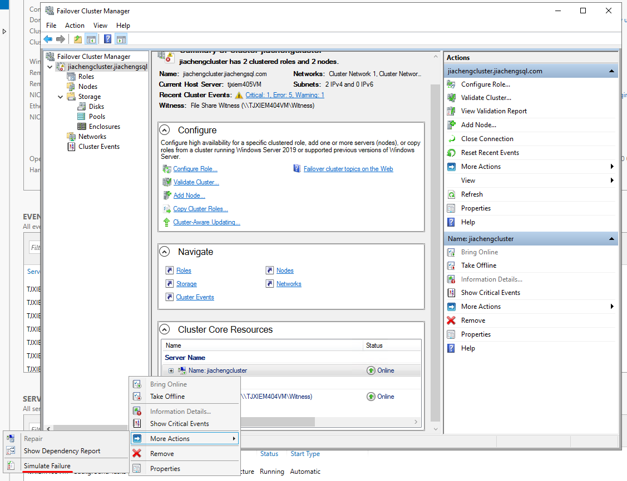Toggle the Show/Hide Console Tree toolbar button
The height and width of the screenshot is (481, 627).
pos(91,39)
